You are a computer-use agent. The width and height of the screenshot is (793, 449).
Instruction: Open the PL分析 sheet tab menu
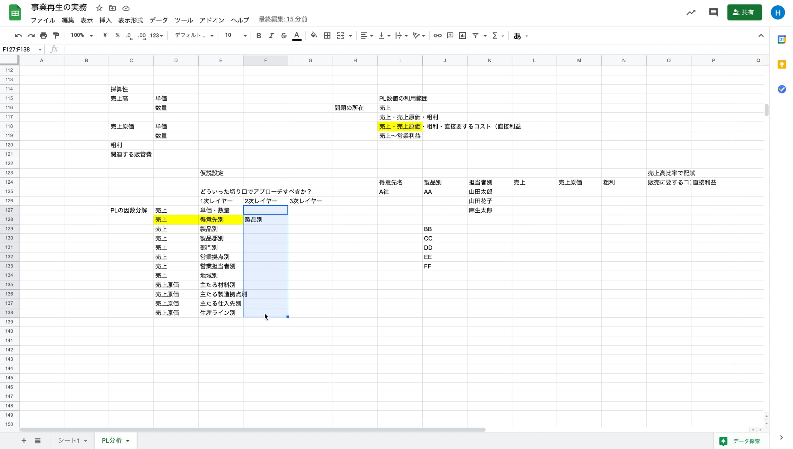pyautogui.click(x=127, y=441)
